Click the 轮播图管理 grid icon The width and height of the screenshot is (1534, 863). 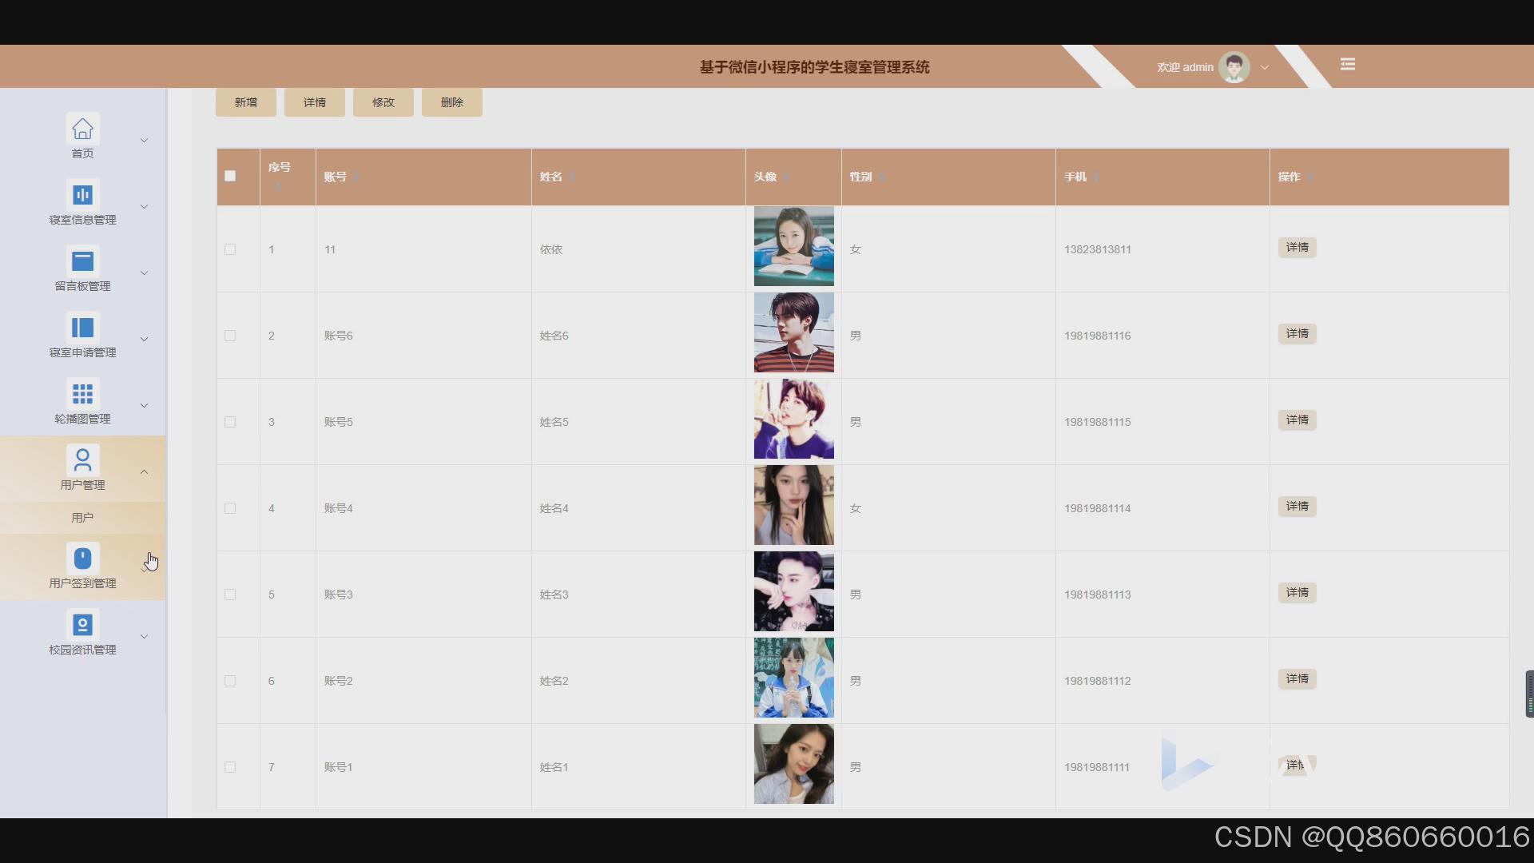(x=82, y=394)
